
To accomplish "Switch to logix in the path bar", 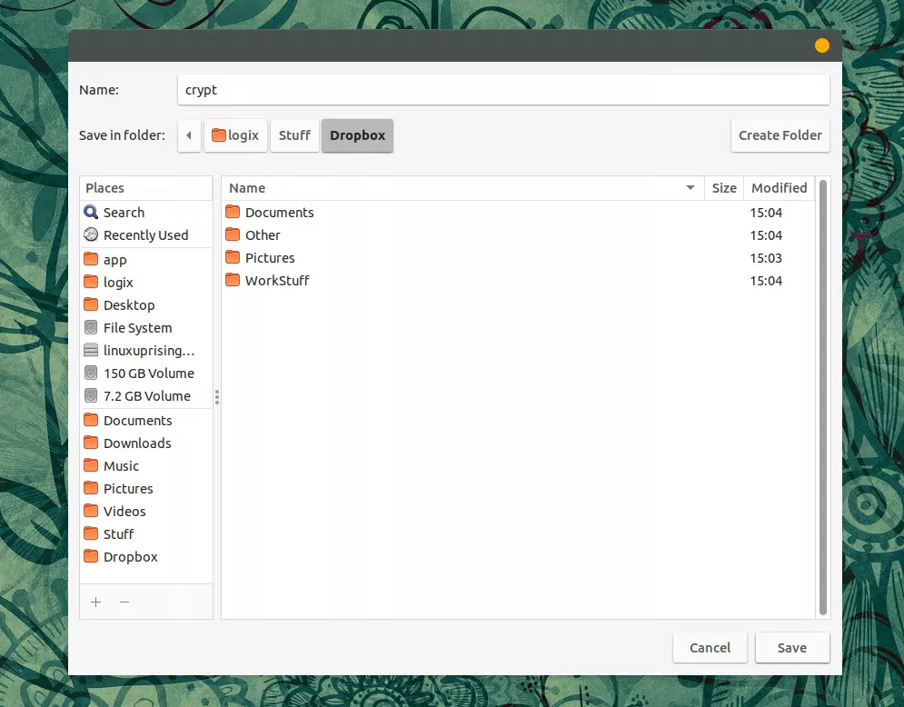I will pos(235,135).
